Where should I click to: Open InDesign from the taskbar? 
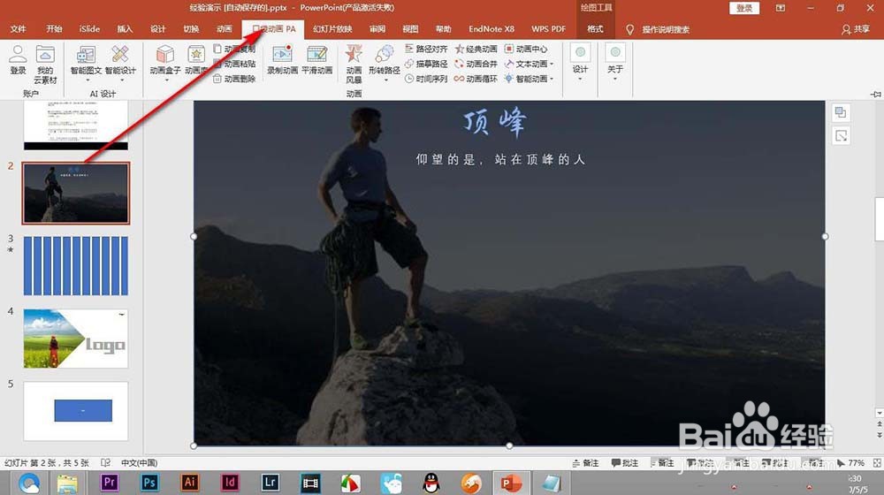[230, 483]
